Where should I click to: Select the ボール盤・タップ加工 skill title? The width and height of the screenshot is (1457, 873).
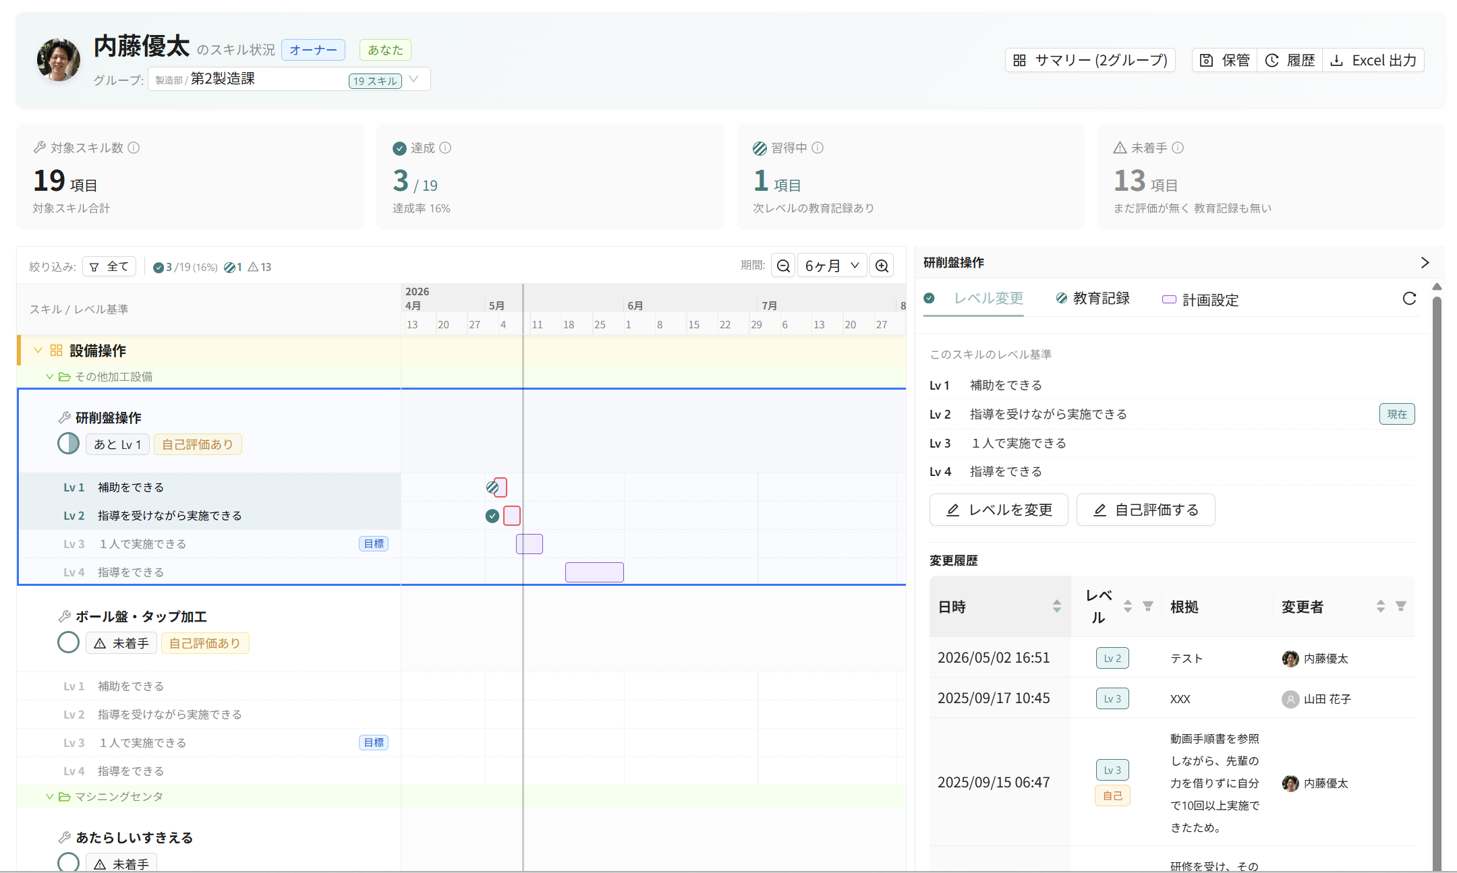[141, 617]
